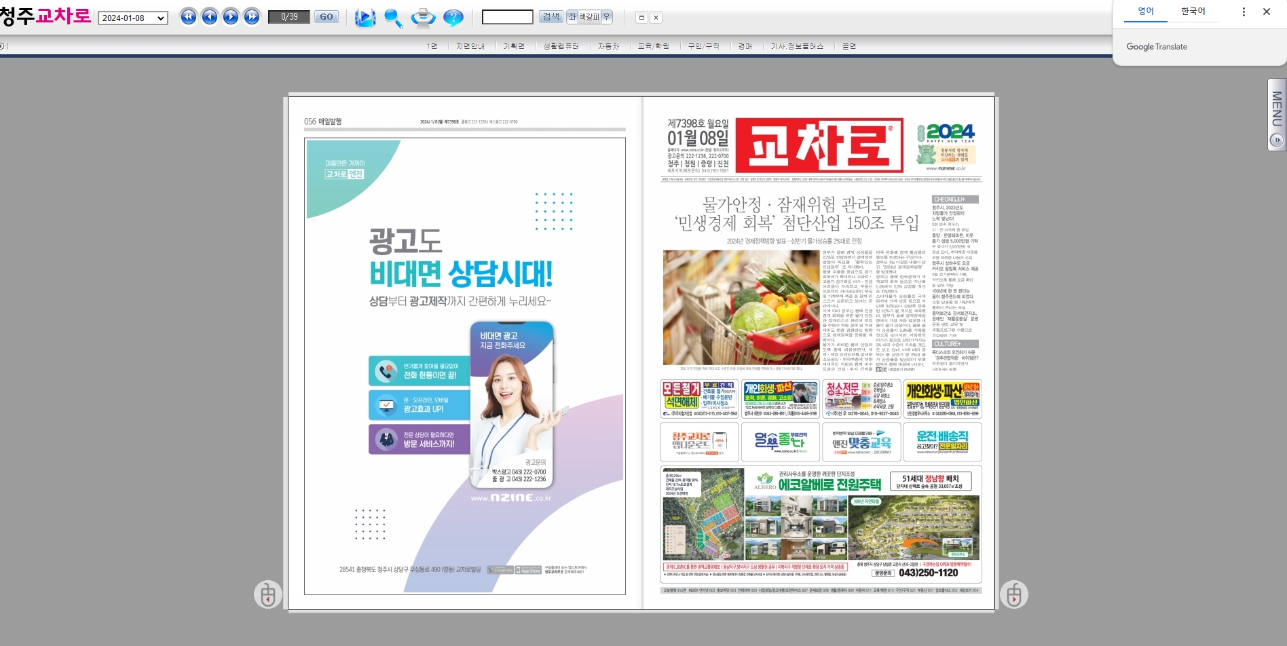This screenshot has height=646, width=1287.
Task: Click the 교차로 red masthead on front page
Action: [819, 146]
